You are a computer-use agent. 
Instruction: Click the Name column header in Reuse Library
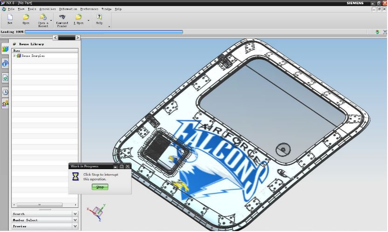[x=45, y=50]
